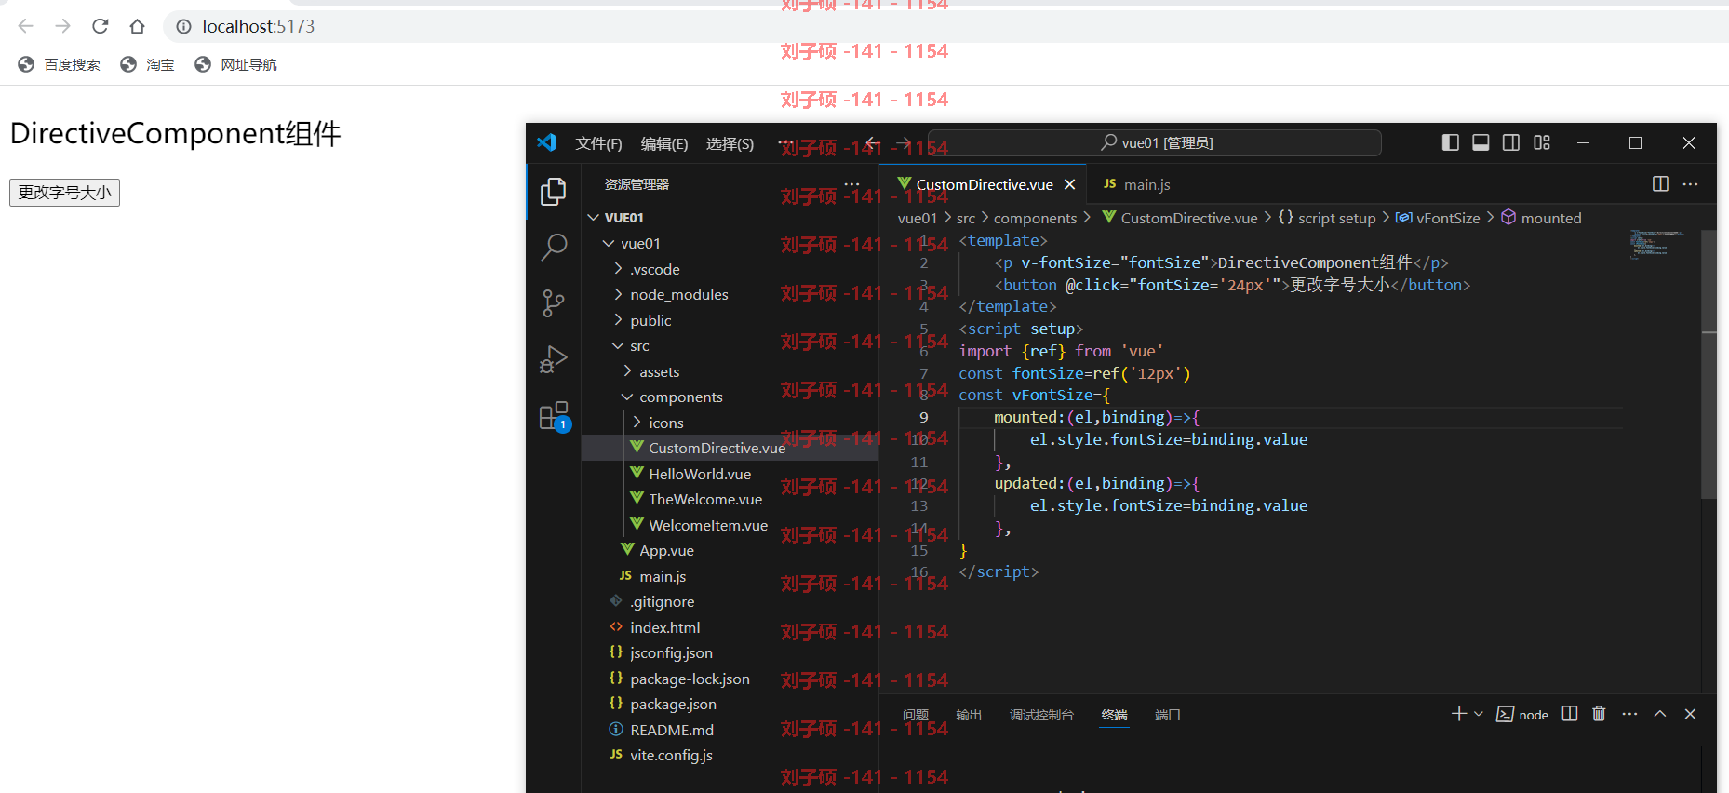
Task: Split the editor to the right
Action: click(x=1660, y=183)
